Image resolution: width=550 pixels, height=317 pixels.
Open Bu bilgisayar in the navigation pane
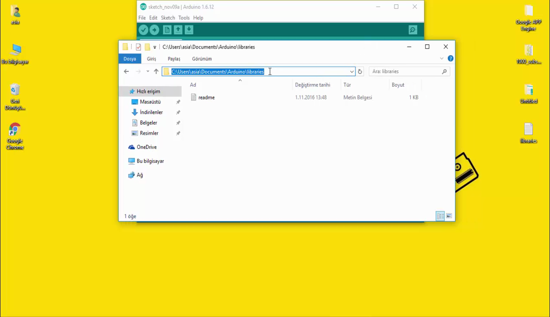(x=150, y=161)
